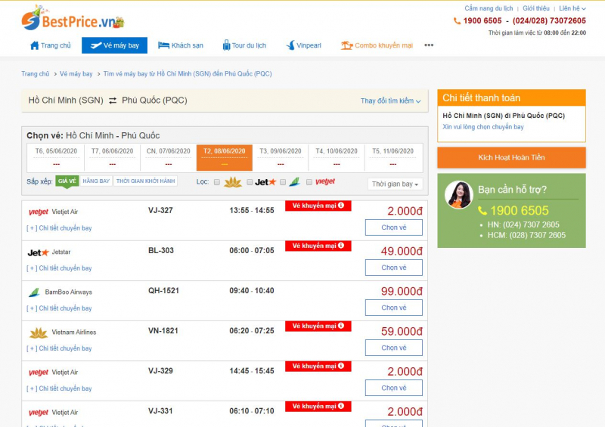Screen dimensions: 605x427
Task: Expand flight details for QH-1521
Action: (59, 308)
